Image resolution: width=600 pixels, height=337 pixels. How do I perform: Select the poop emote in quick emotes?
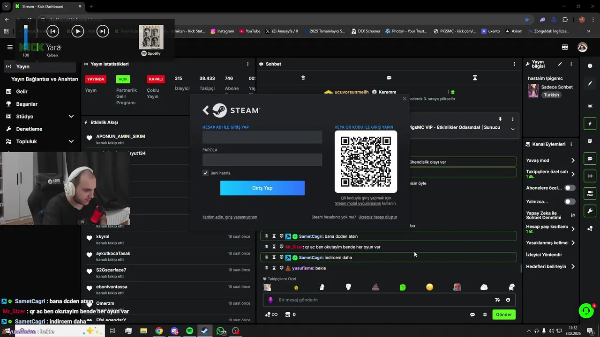point(375,287)
